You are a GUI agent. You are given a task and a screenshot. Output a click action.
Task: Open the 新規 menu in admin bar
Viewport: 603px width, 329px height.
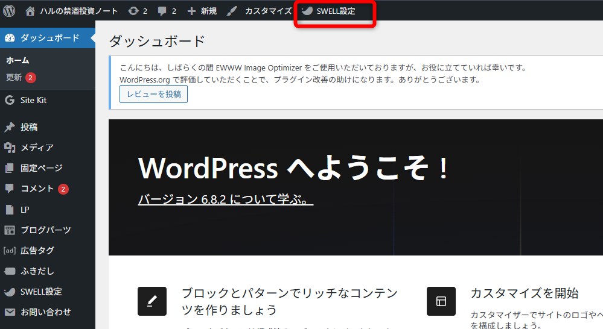pos(208,11)
